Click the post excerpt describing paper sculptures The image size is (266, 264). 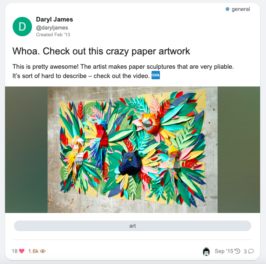pyautogui.click(x=123, y=71)
